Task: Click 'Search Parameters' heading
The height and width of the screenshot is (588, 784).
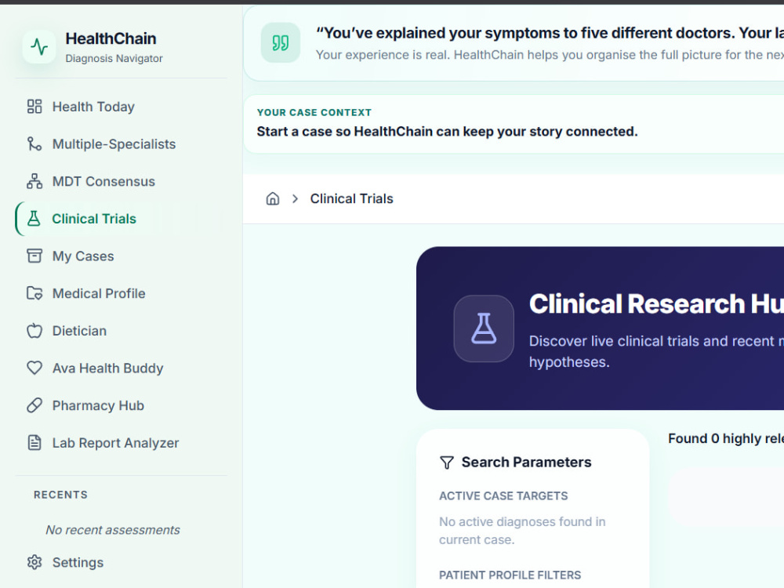Action: tap(526, 462)
